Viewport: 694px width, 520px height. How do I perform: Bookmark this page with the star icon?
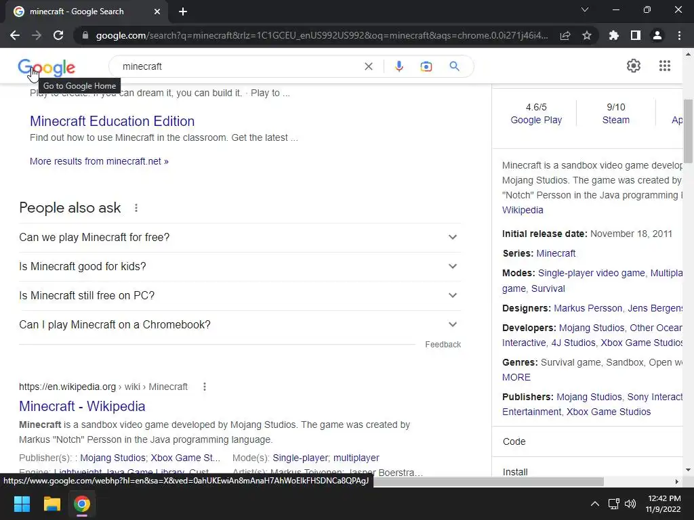[586, 35]
